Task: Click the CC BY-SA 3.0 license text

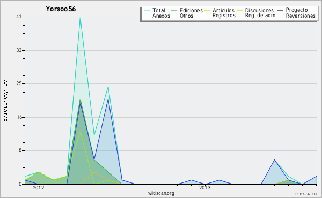Action: 305,194
